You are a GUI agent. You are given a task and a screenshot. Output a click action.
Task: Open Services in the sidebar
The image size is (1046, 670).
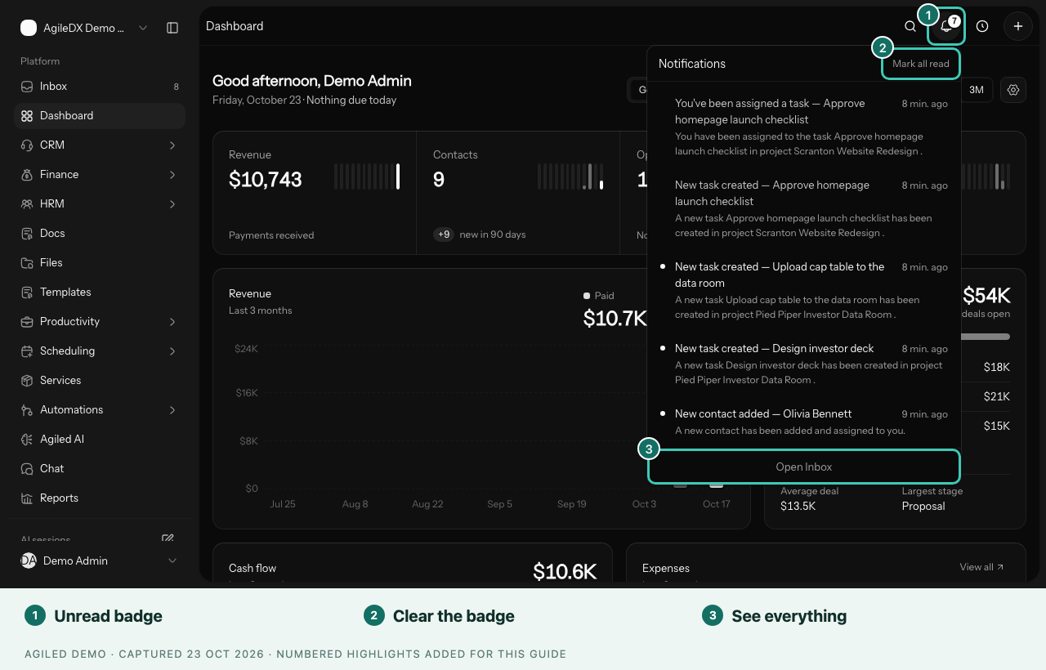[x=100, y=381]
